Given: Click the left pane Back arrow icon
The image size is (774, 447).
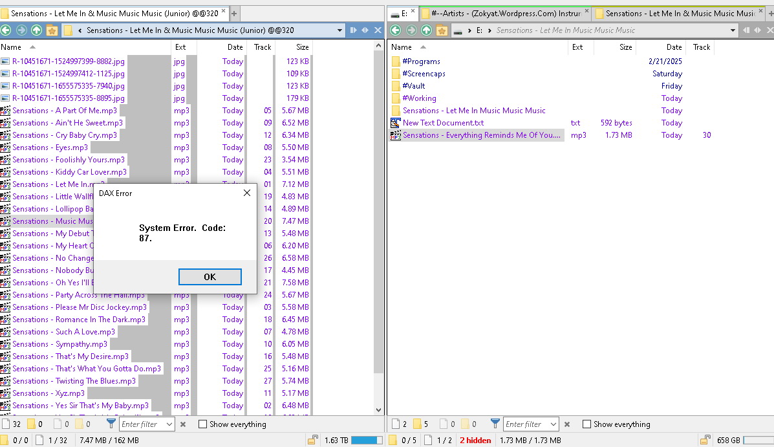Looking at the screenshot, I should [x=6, y=30].
